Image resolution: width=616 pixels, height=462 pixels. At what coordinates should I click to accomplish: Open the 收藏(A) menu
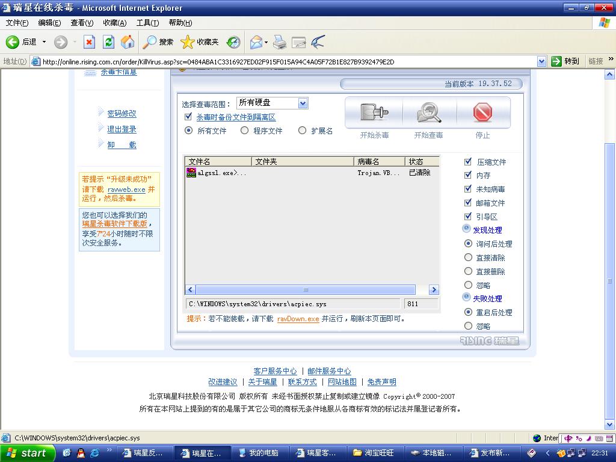coord(115,23)
